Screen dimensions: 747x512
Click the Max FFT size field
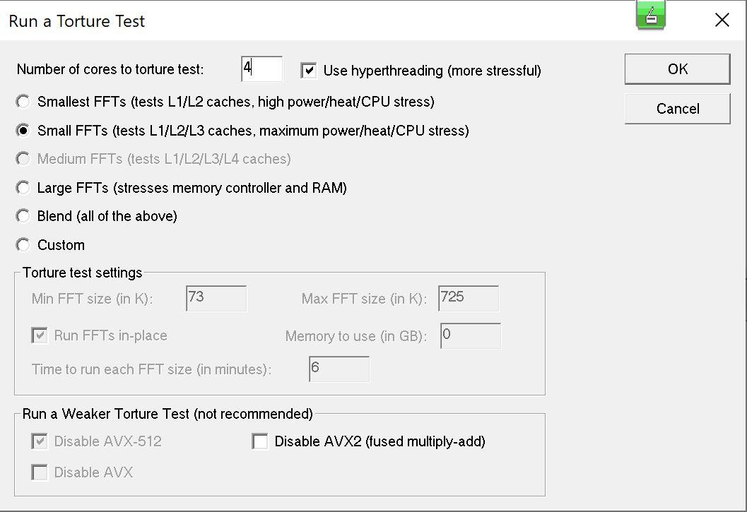(469, 299)
